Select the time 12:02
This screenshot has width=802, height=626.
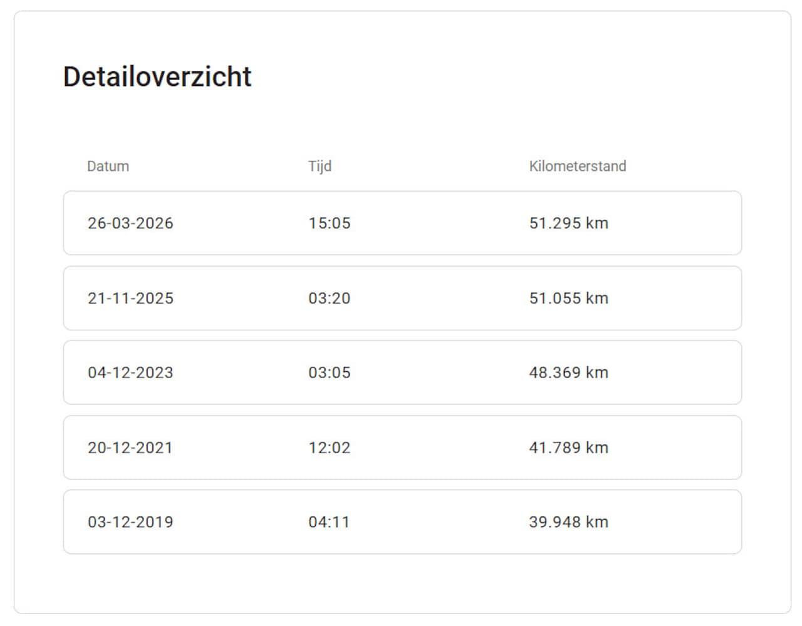(329, 448)
